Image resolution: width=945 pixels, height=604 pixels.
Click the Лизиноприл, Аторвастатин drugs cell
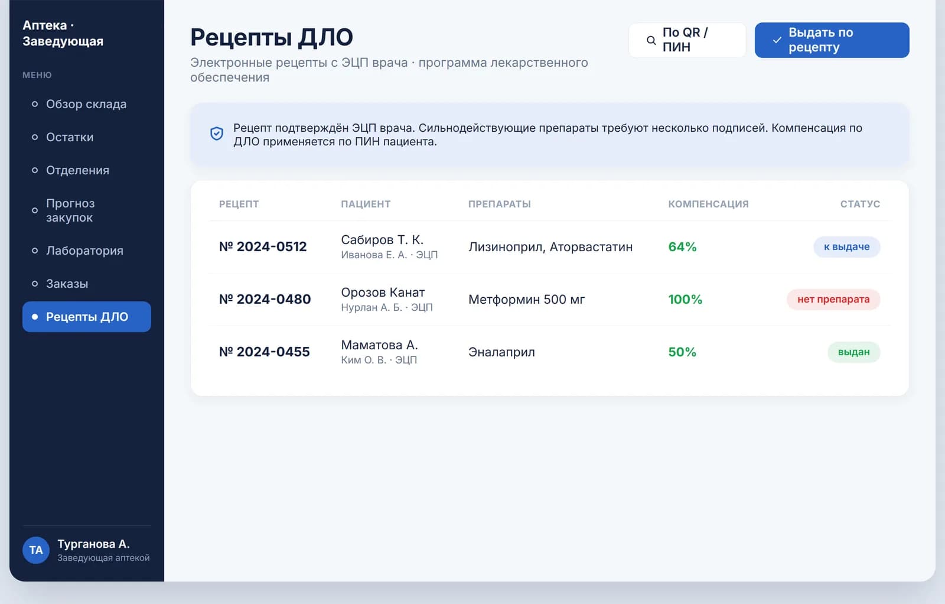(x=550, y=247)
